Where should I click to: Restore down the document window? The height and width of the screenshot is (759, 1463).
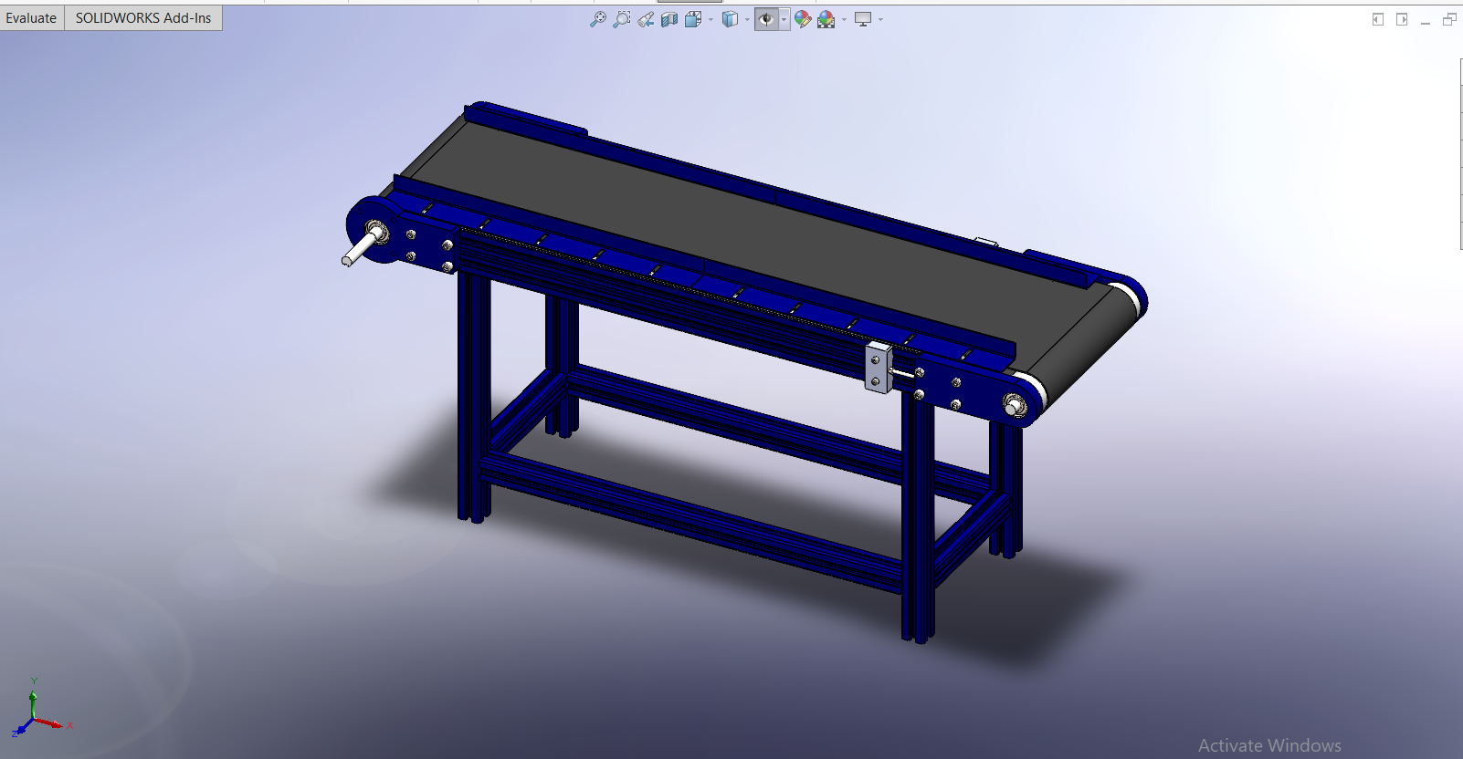[1449, 19]
